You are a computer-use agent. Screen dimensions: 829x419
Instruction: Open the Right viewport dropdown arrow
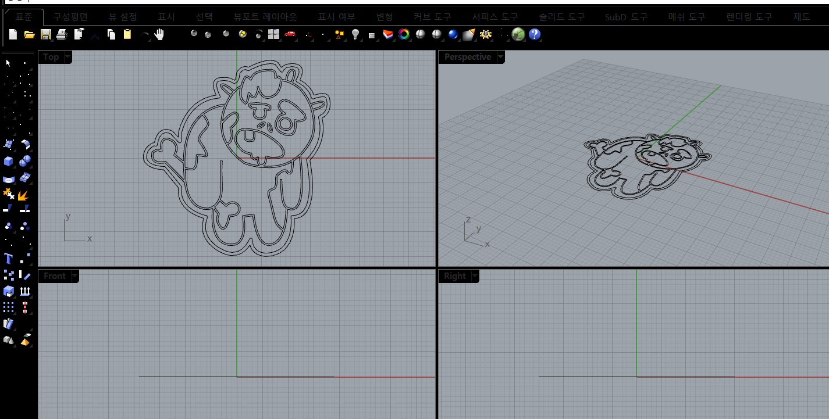coord(475,276)
